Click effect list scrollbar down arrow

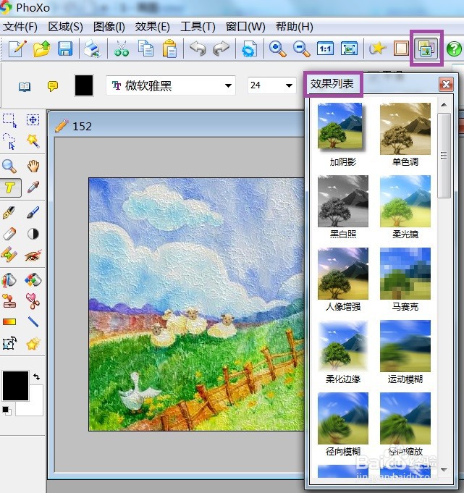point(444,469)
